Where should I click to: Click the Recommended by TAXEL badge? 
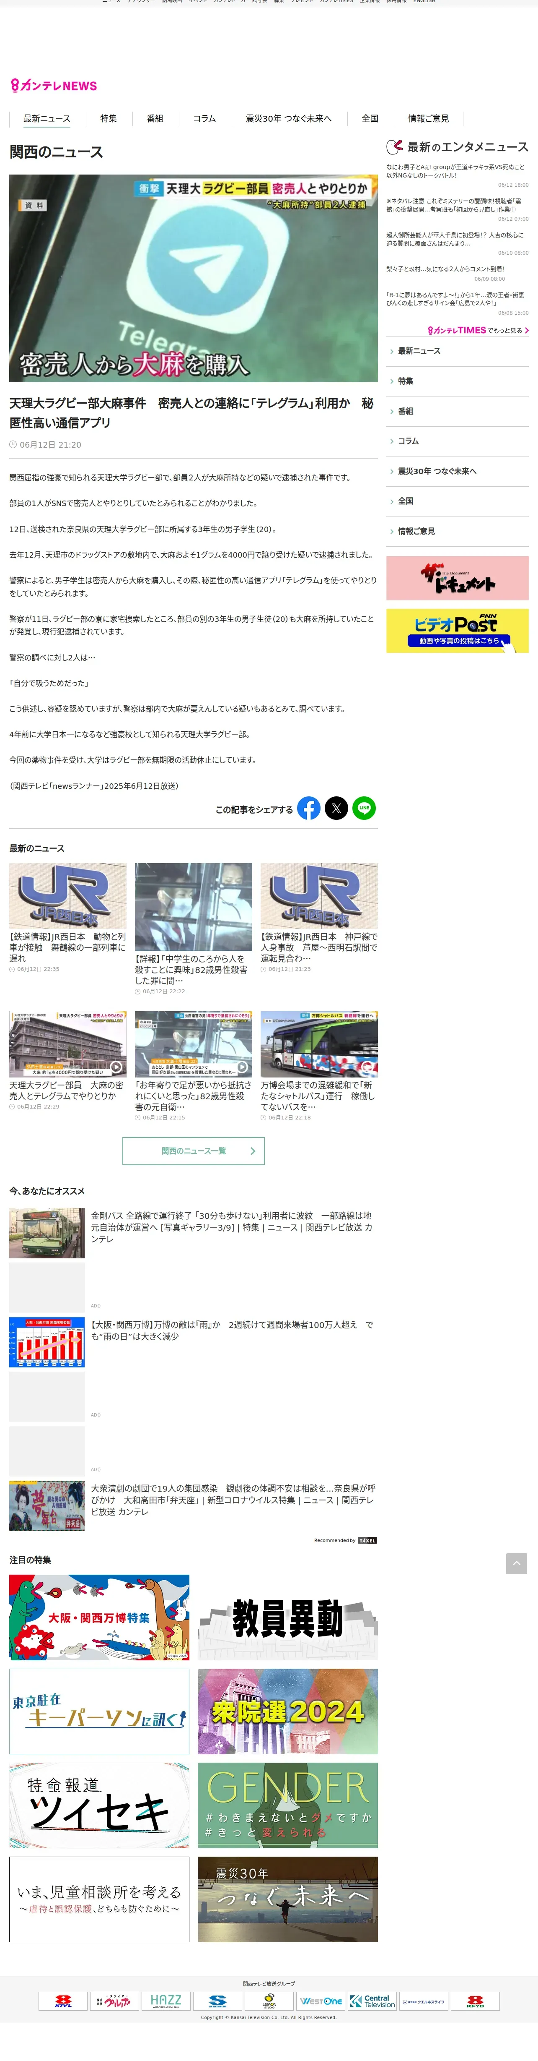(x=344, y=1540)
